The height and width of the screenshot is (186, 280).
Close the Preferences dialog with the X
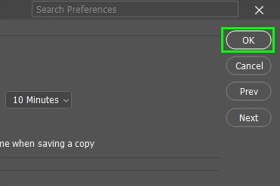(x=259, y=11)
